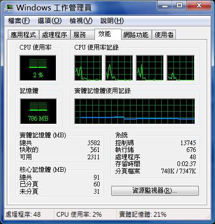Open the 檔案(F) menu
The image size is (215, 224).
19,21
